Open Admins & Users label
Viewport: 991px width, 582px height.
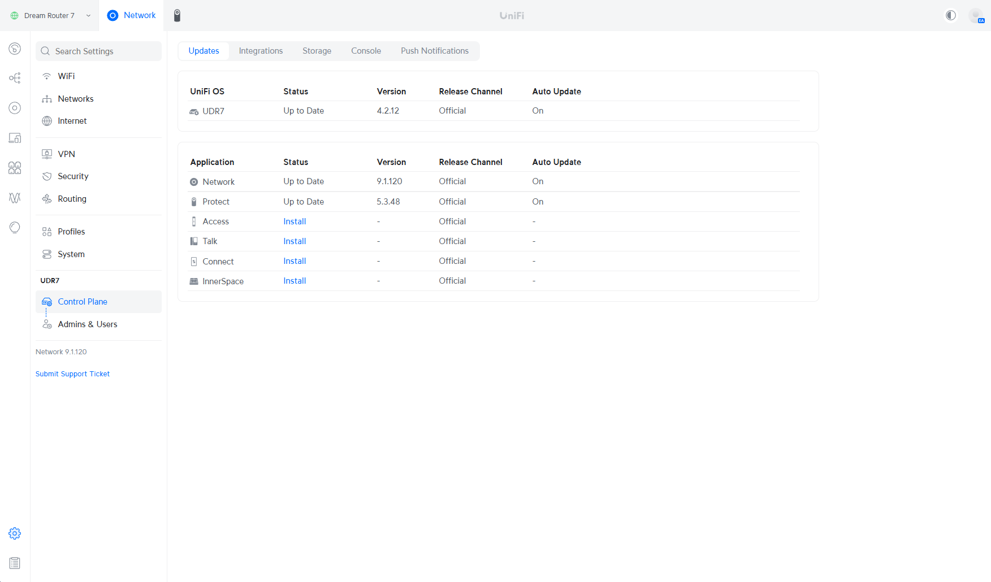88,324
